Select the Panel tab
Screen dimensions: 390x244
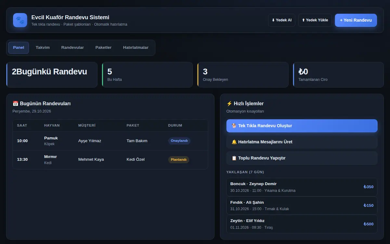19,47
